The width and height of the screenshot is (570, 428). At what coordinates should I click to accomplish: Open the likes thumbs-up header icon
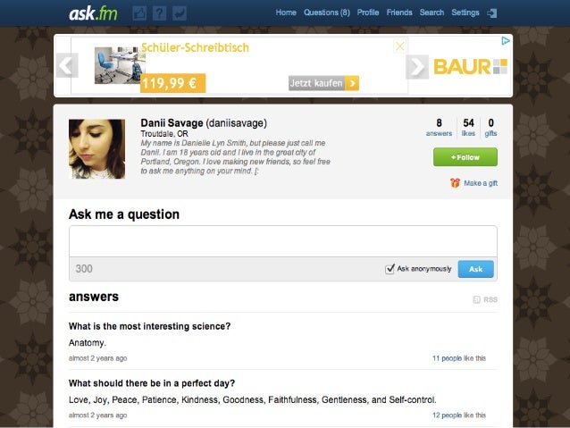(139, 13)
